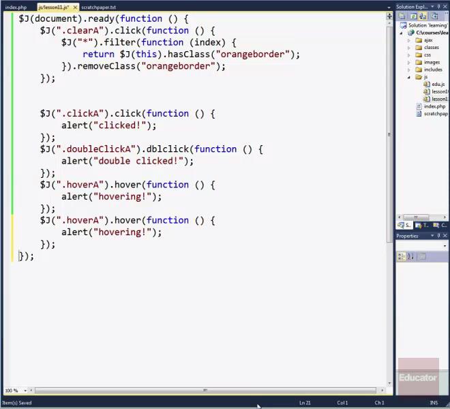Click "Ch 1" in the status bar

(x=379, y=403)
